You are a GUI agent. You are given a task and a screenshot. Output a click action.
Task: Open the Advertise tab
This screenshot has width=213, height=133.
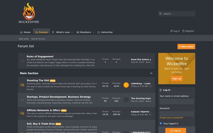point(105,32)
